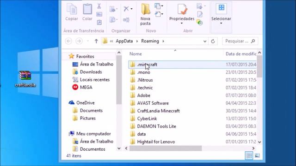Click the History icon in Abrir group
Screen dimensions: 296x166
click(199, 23)
